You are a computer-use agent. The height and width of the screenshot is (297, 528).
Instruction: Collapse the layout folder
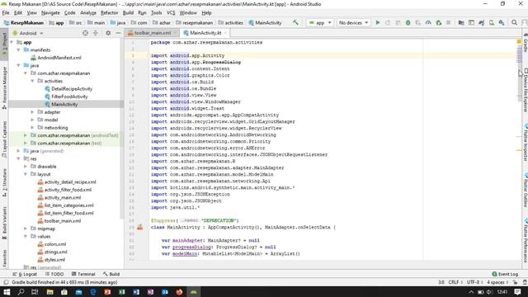[x=26, y=174]
